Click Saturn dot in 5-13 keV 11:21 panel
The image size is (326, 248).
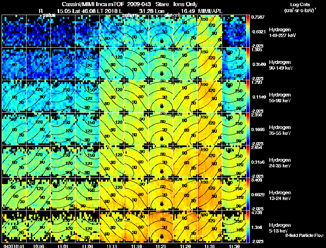[162, 236]
